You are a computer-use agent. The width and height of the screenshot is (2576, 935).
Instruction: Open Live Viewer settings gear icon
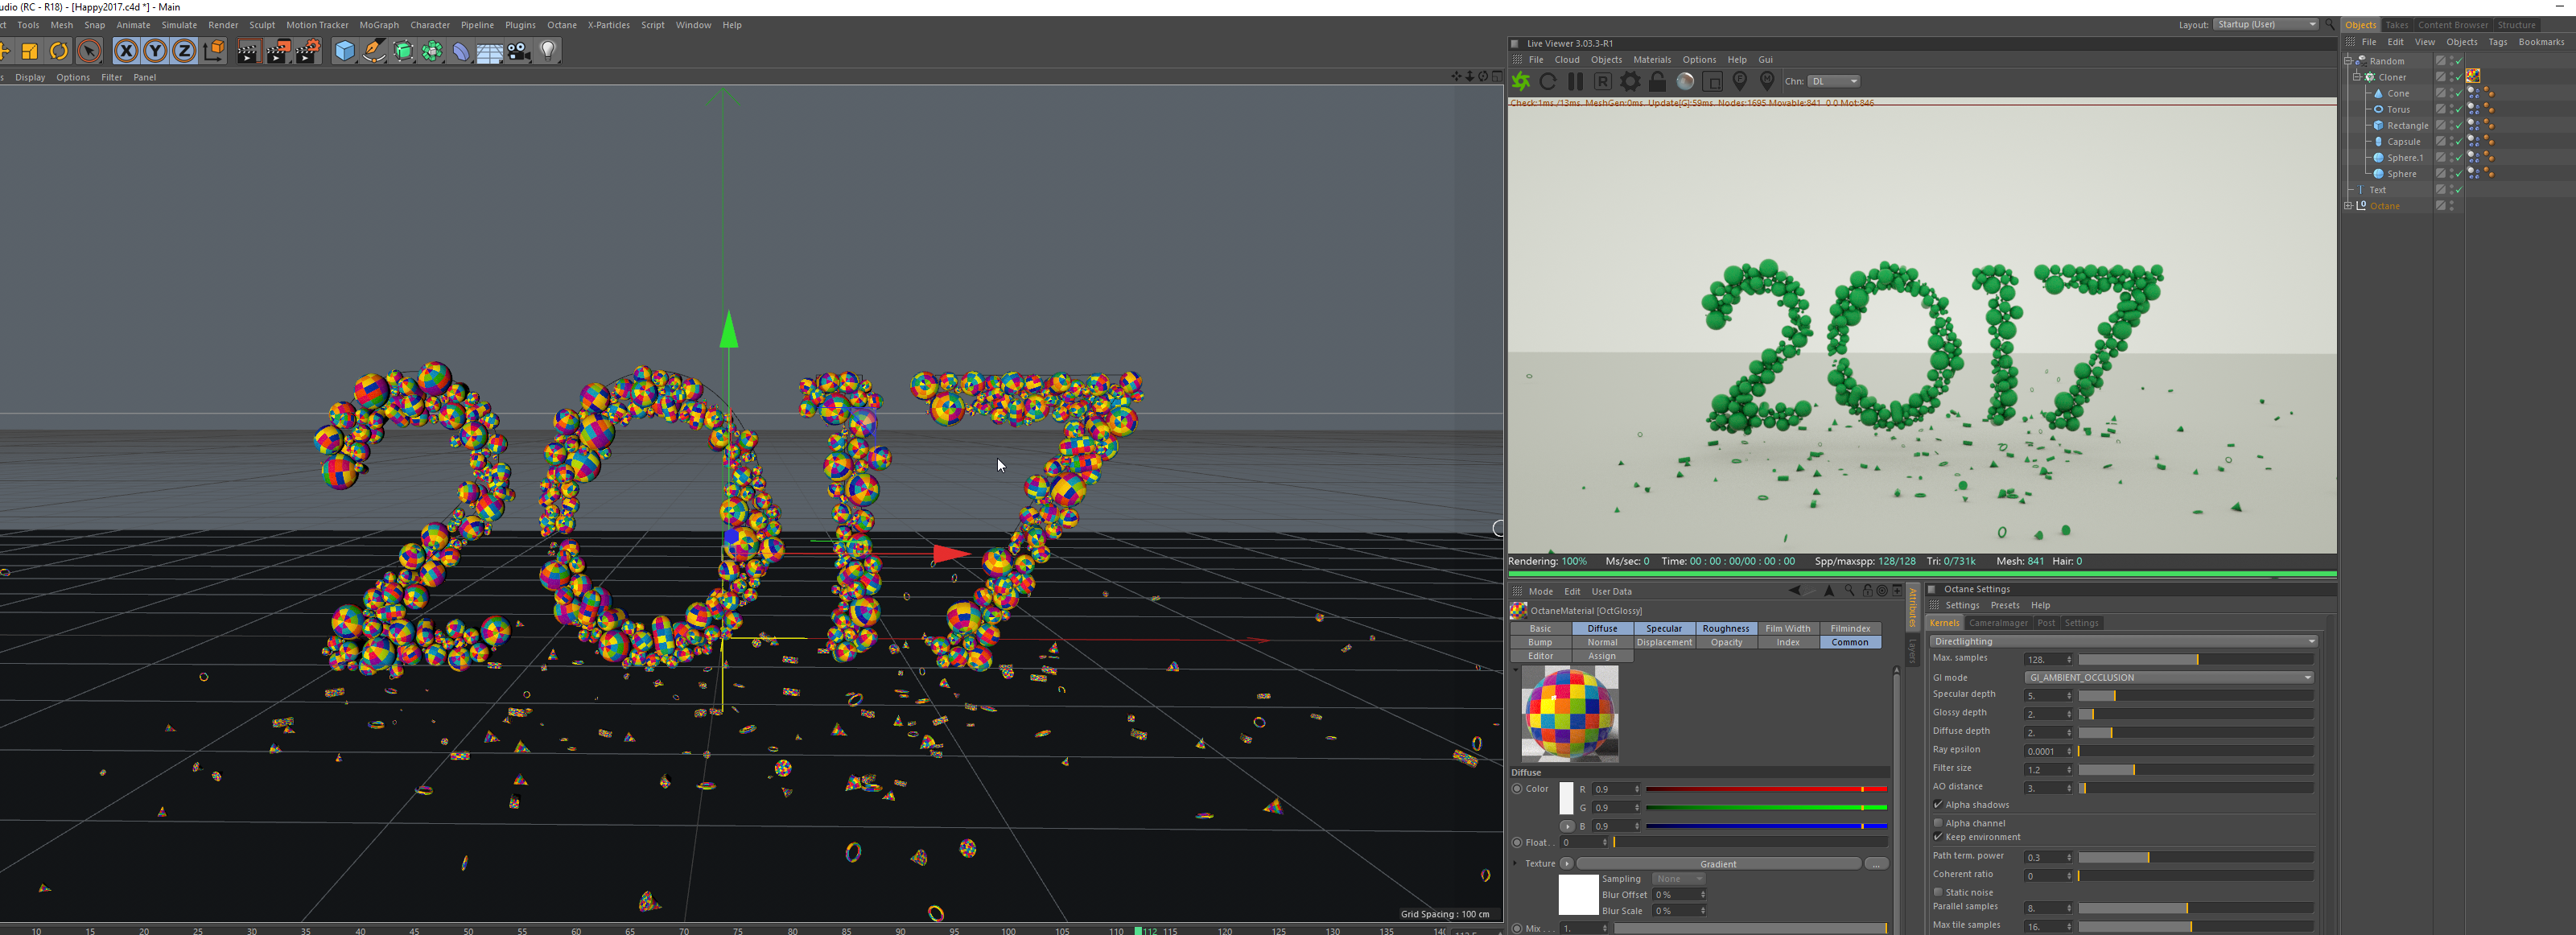1630,82
